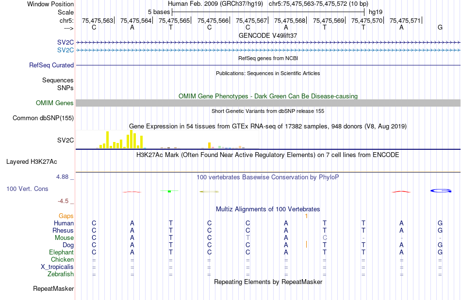461x300 pixels.
Task: Click the Scale label
Action: point(66,12)
